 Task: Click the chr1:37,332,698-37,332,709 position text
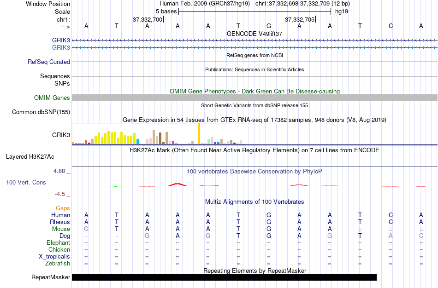tap(302, 3)
